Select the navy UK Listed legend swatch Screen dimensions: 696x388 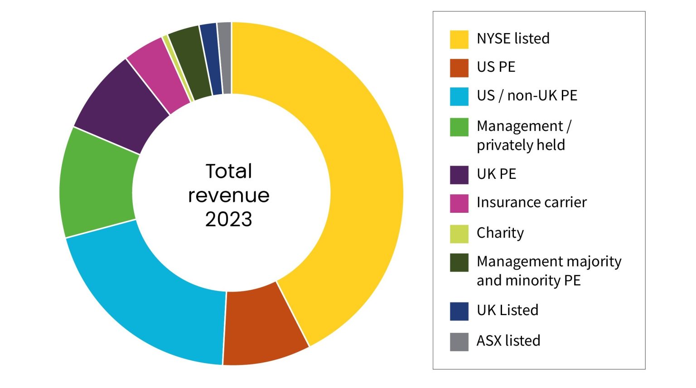pyautogui.click(x=459, y=311)
